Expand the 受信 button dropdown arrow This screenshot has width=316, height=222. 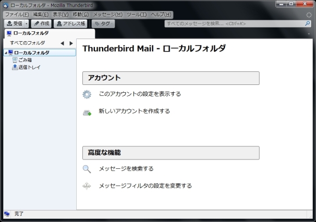pos(27,23)
